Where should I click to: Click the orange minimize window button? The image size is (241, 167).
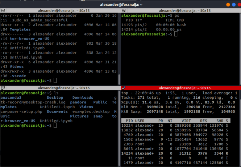point(228,5)
